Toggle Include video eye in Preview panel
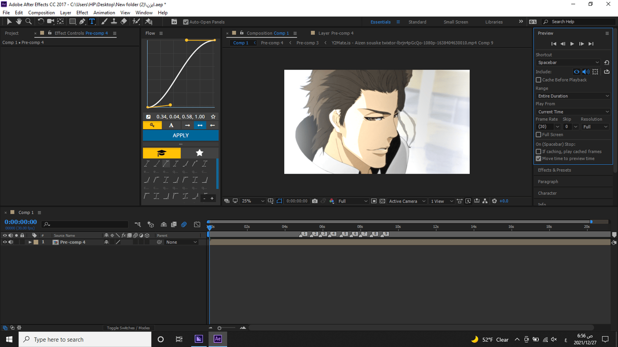Image resolution: width=618 pixels, height=347 pixels. click(x=576, y=72)
